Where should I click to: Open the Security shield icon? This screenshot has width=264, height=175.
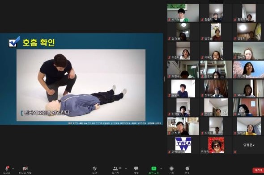coord(94,168)
